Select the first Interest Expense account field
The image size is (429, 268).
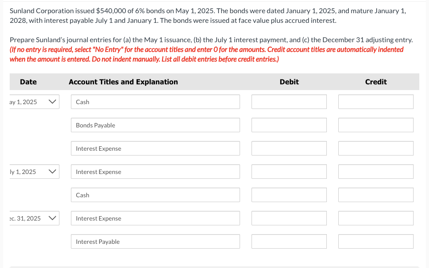[x=155, y=148]
